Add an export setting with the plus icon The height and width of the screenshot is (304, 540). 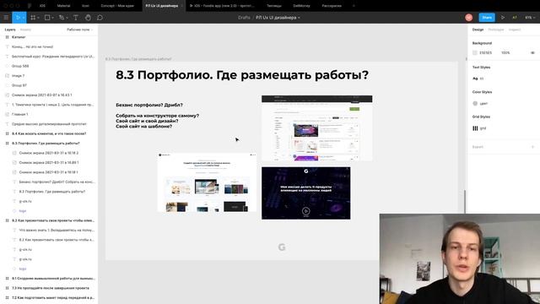532,147
